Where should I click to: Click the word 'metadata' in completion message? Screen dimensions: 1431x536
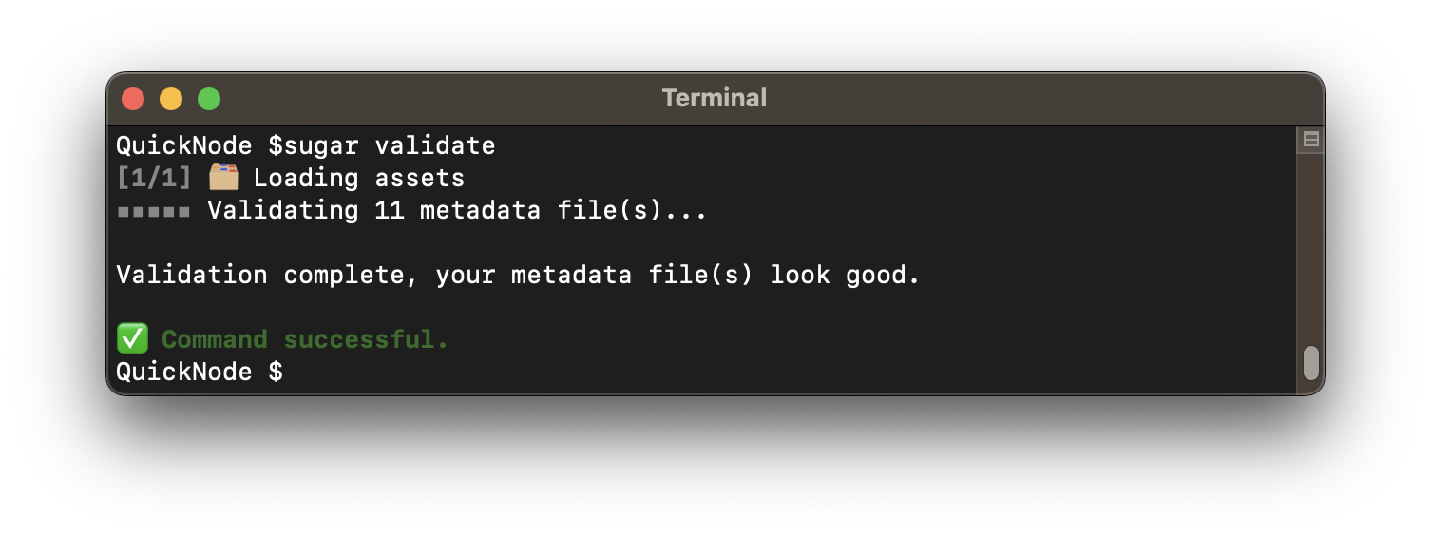571,276
